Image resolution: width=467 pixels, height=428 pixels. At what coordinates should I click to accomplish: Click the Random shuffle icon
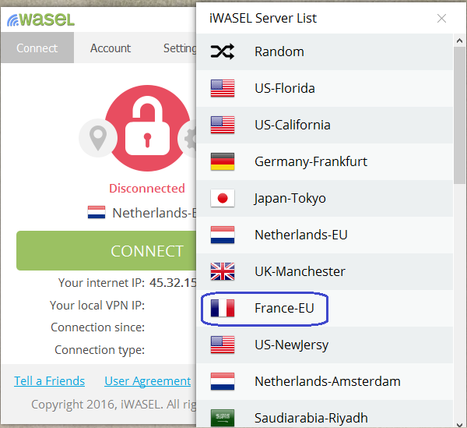tap(222, 51)
